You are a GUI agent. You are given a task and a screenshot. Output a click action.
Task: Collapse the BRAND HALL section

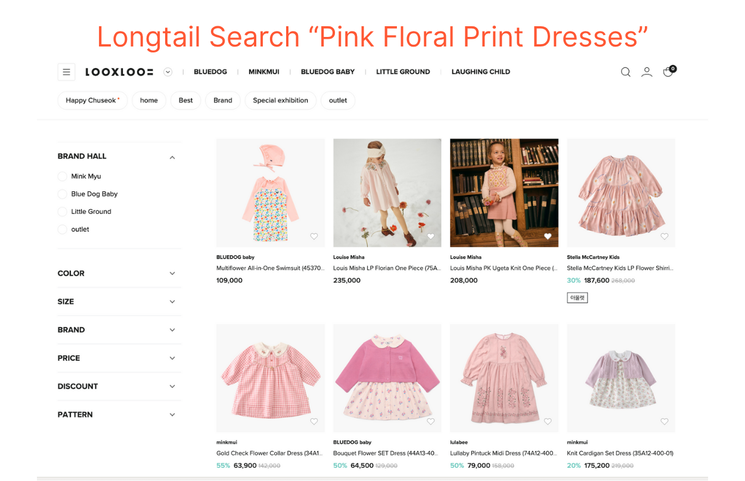point(172,157)
